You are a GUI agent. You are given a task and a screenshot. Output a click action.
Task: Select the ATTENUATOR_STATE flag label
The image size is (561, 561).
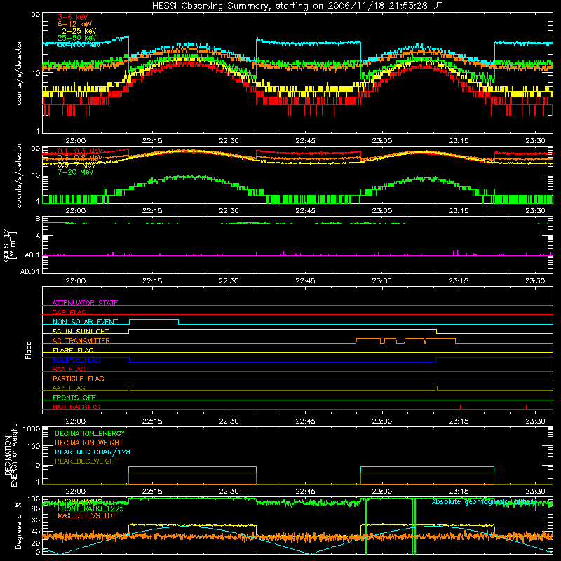[85, 303]
